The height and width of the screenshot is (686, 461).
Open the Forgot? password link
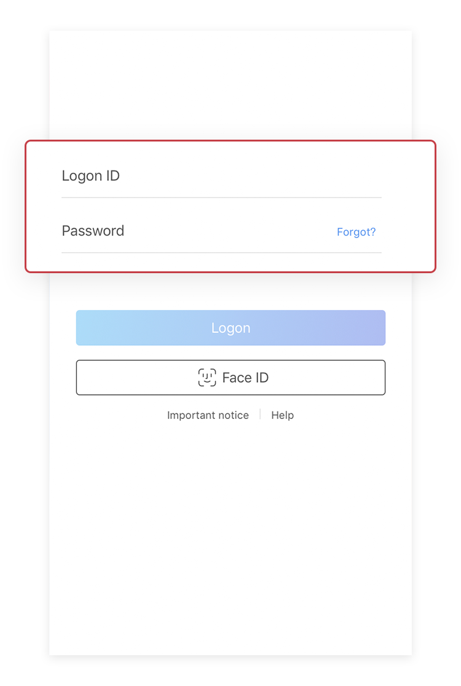point(356,232)
